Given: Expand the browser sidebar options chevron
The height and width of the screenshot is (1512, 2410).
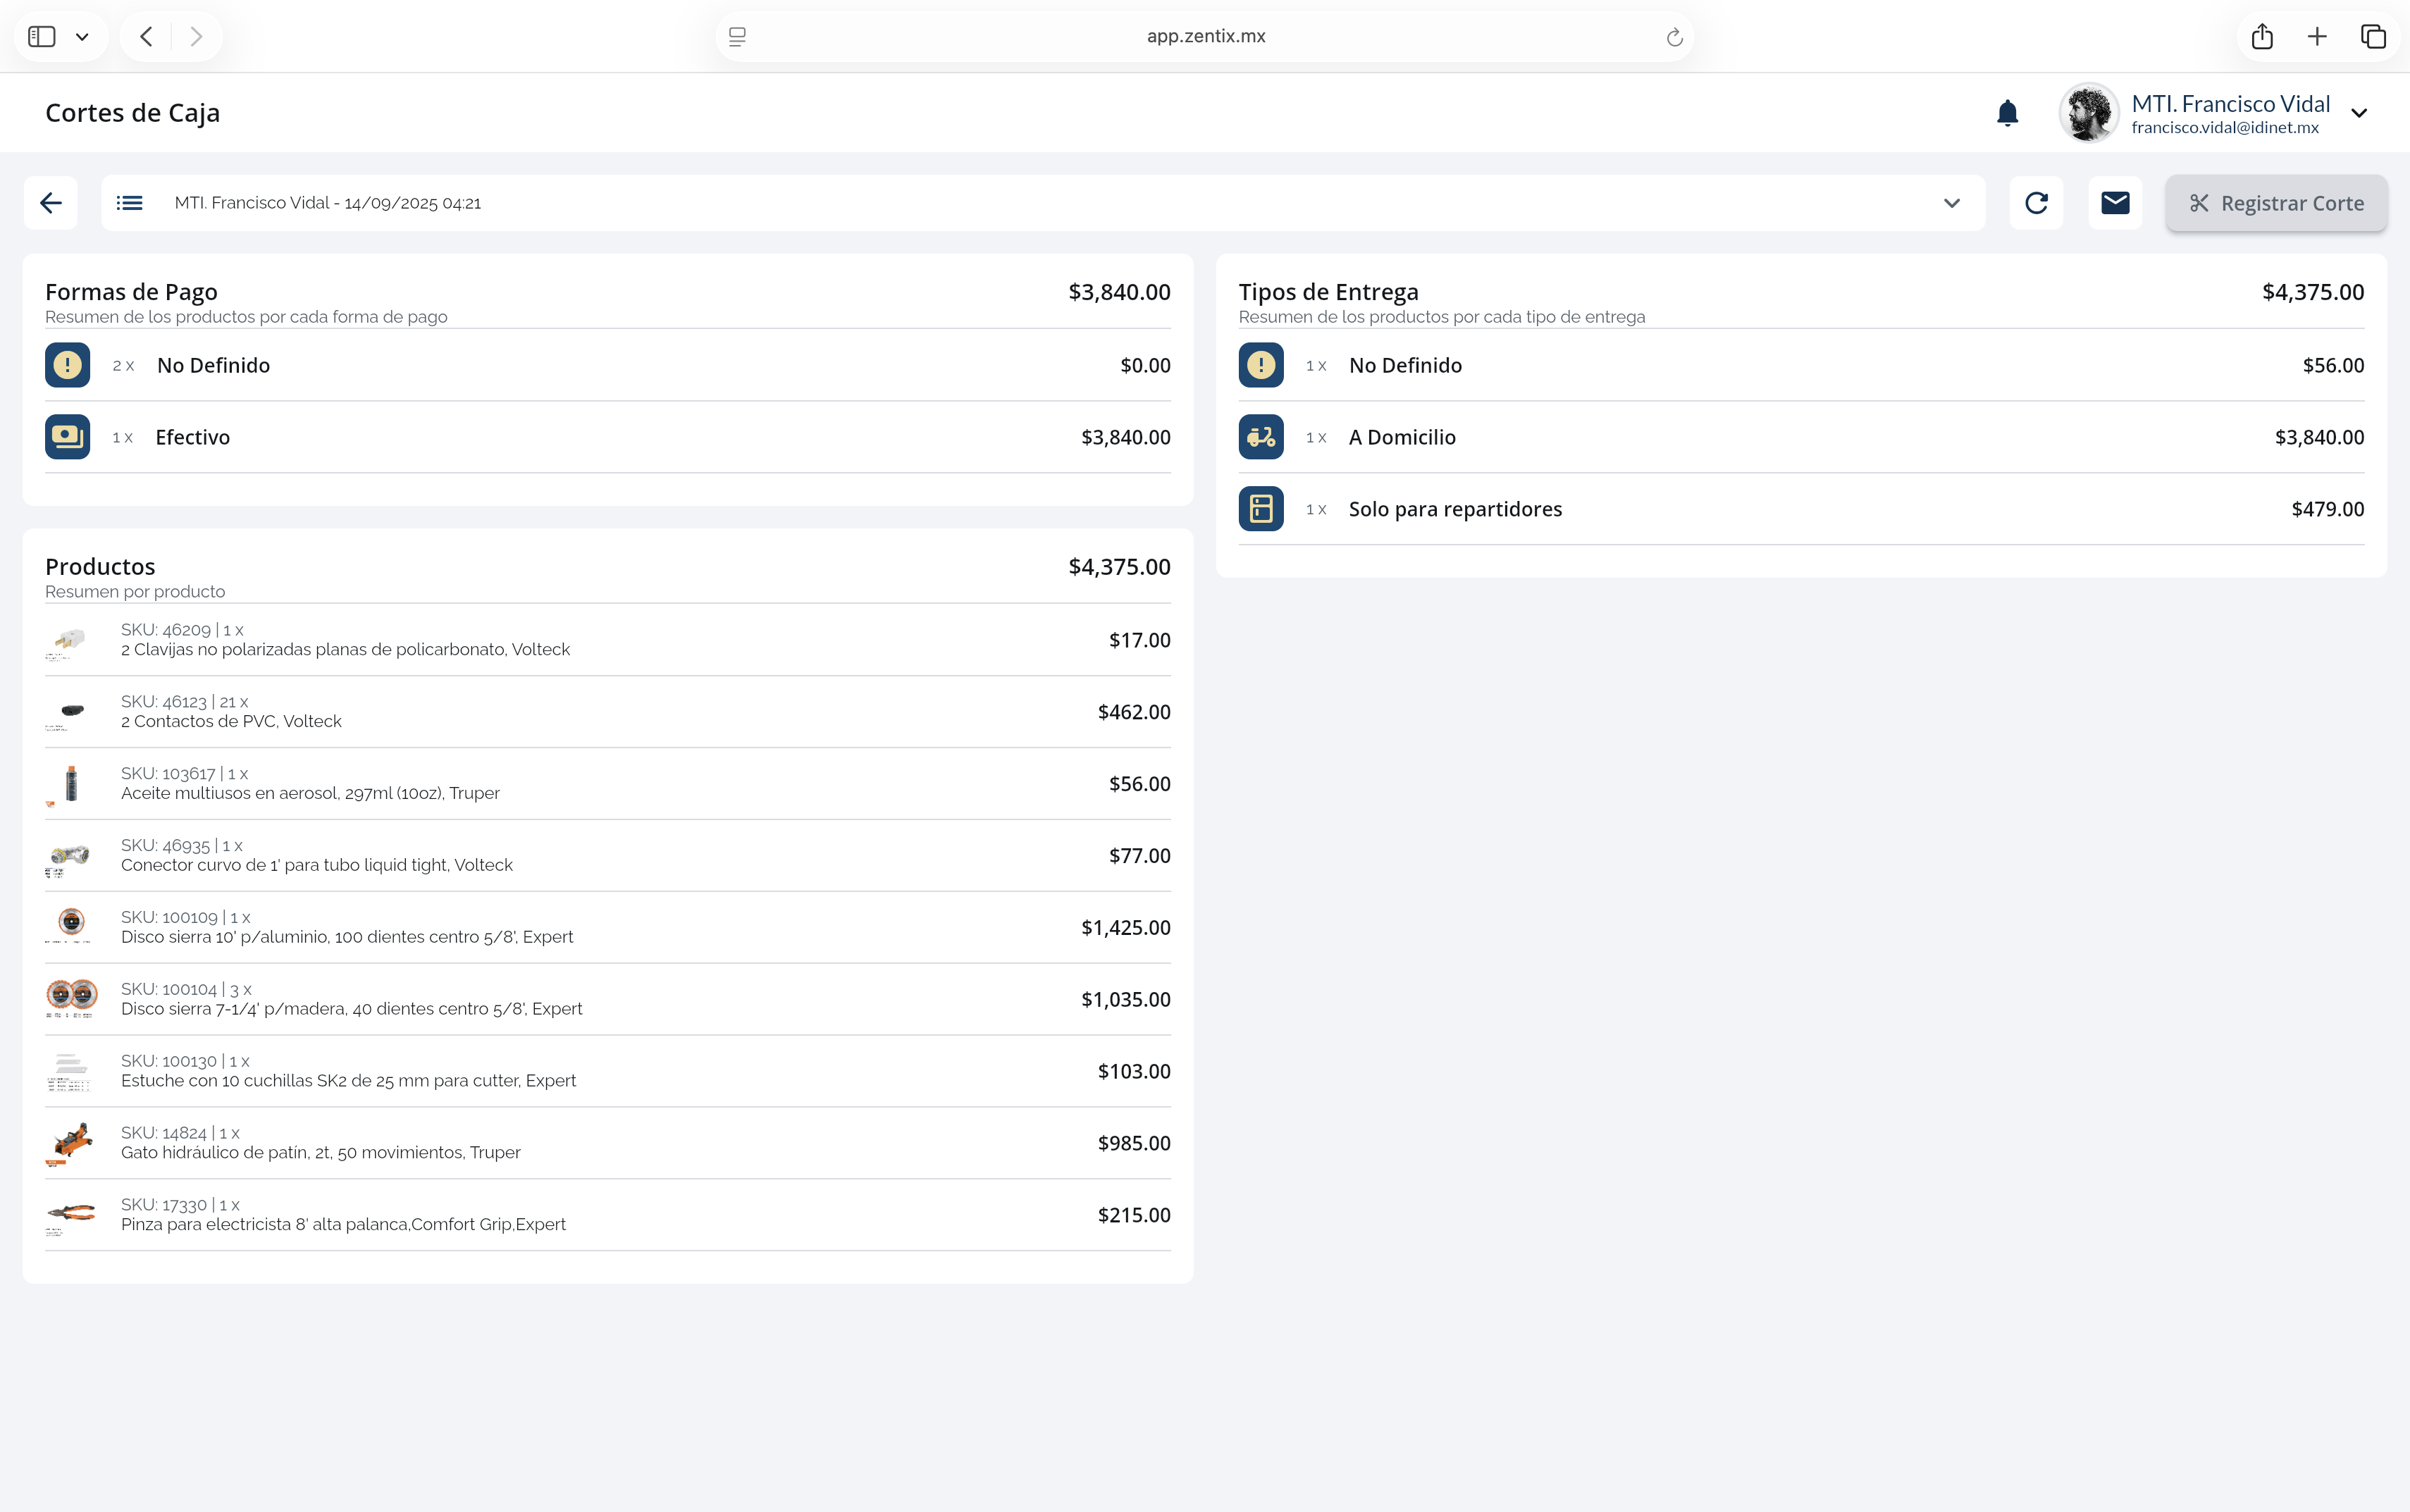Looking at the screenshot, I should tap(82, 37).
